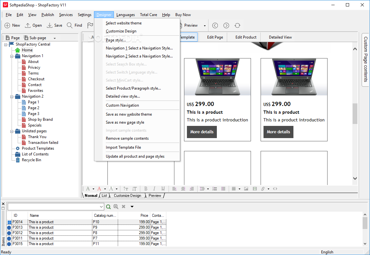Open the Preview button dropdown arrow
The width and height of the screenshot is (370, 255).
point(205,26)
